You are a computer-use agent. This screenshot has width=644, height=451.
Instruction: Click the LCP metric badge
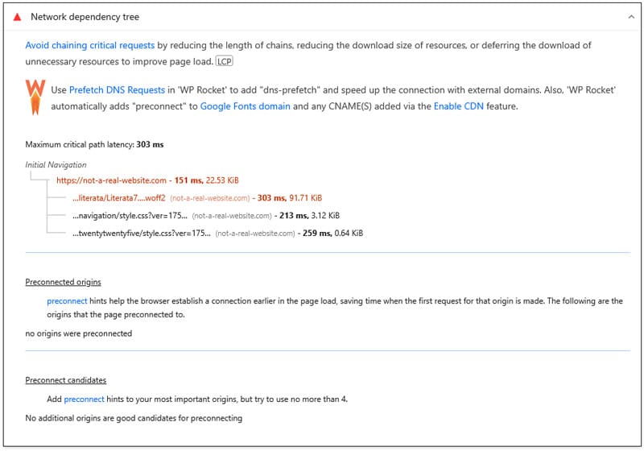point(225,62)
